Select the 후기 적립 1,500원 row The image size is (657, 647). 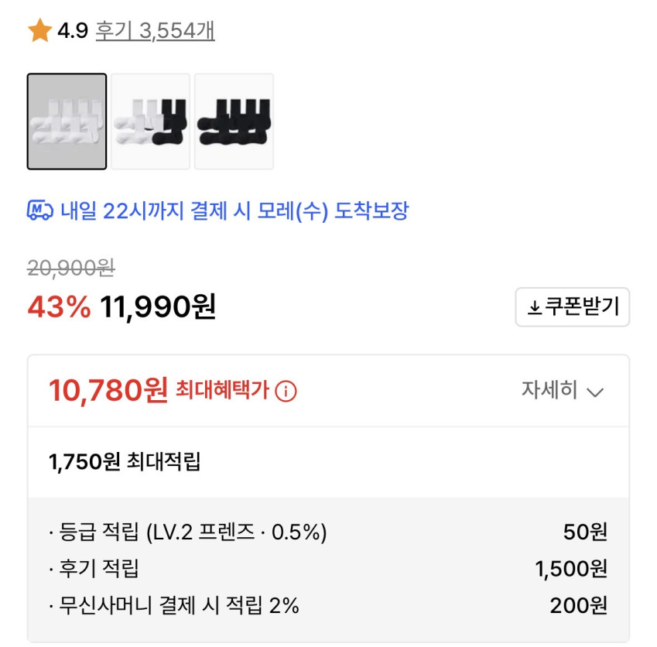99,569
